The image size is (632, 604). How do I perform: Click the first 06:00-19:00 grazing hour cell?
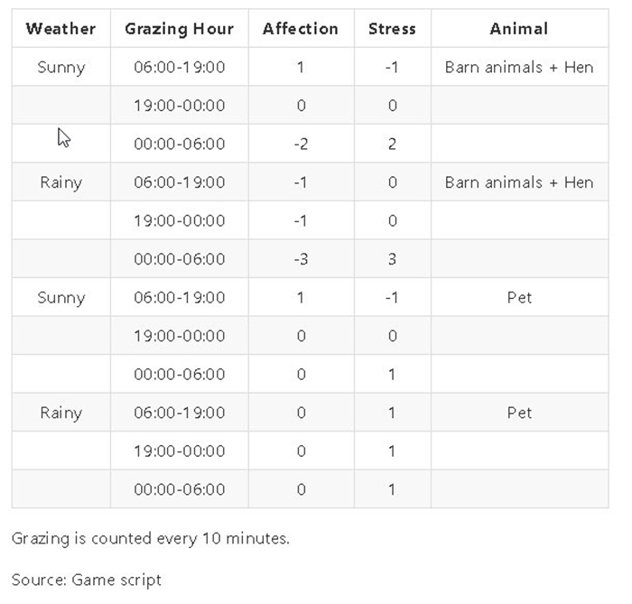coord(180,67)
